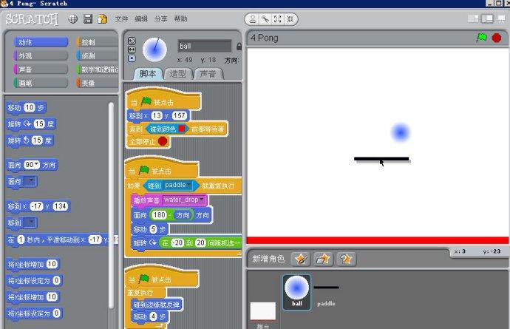
Task: Switch to 脚本 tab
Action: [148, 74]
